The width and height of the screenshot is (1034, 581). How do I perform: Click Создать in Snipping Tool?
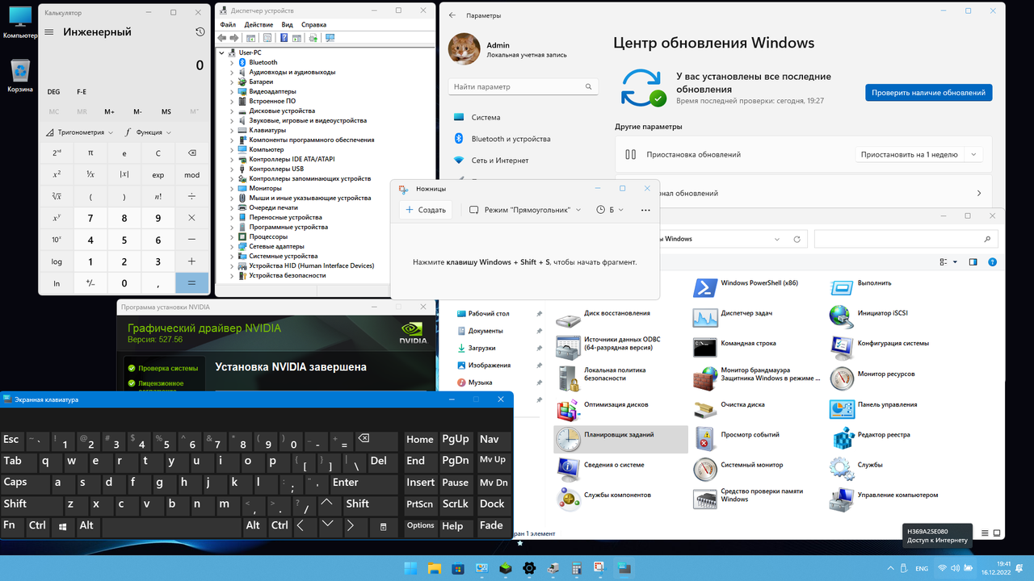coord(426,210)
